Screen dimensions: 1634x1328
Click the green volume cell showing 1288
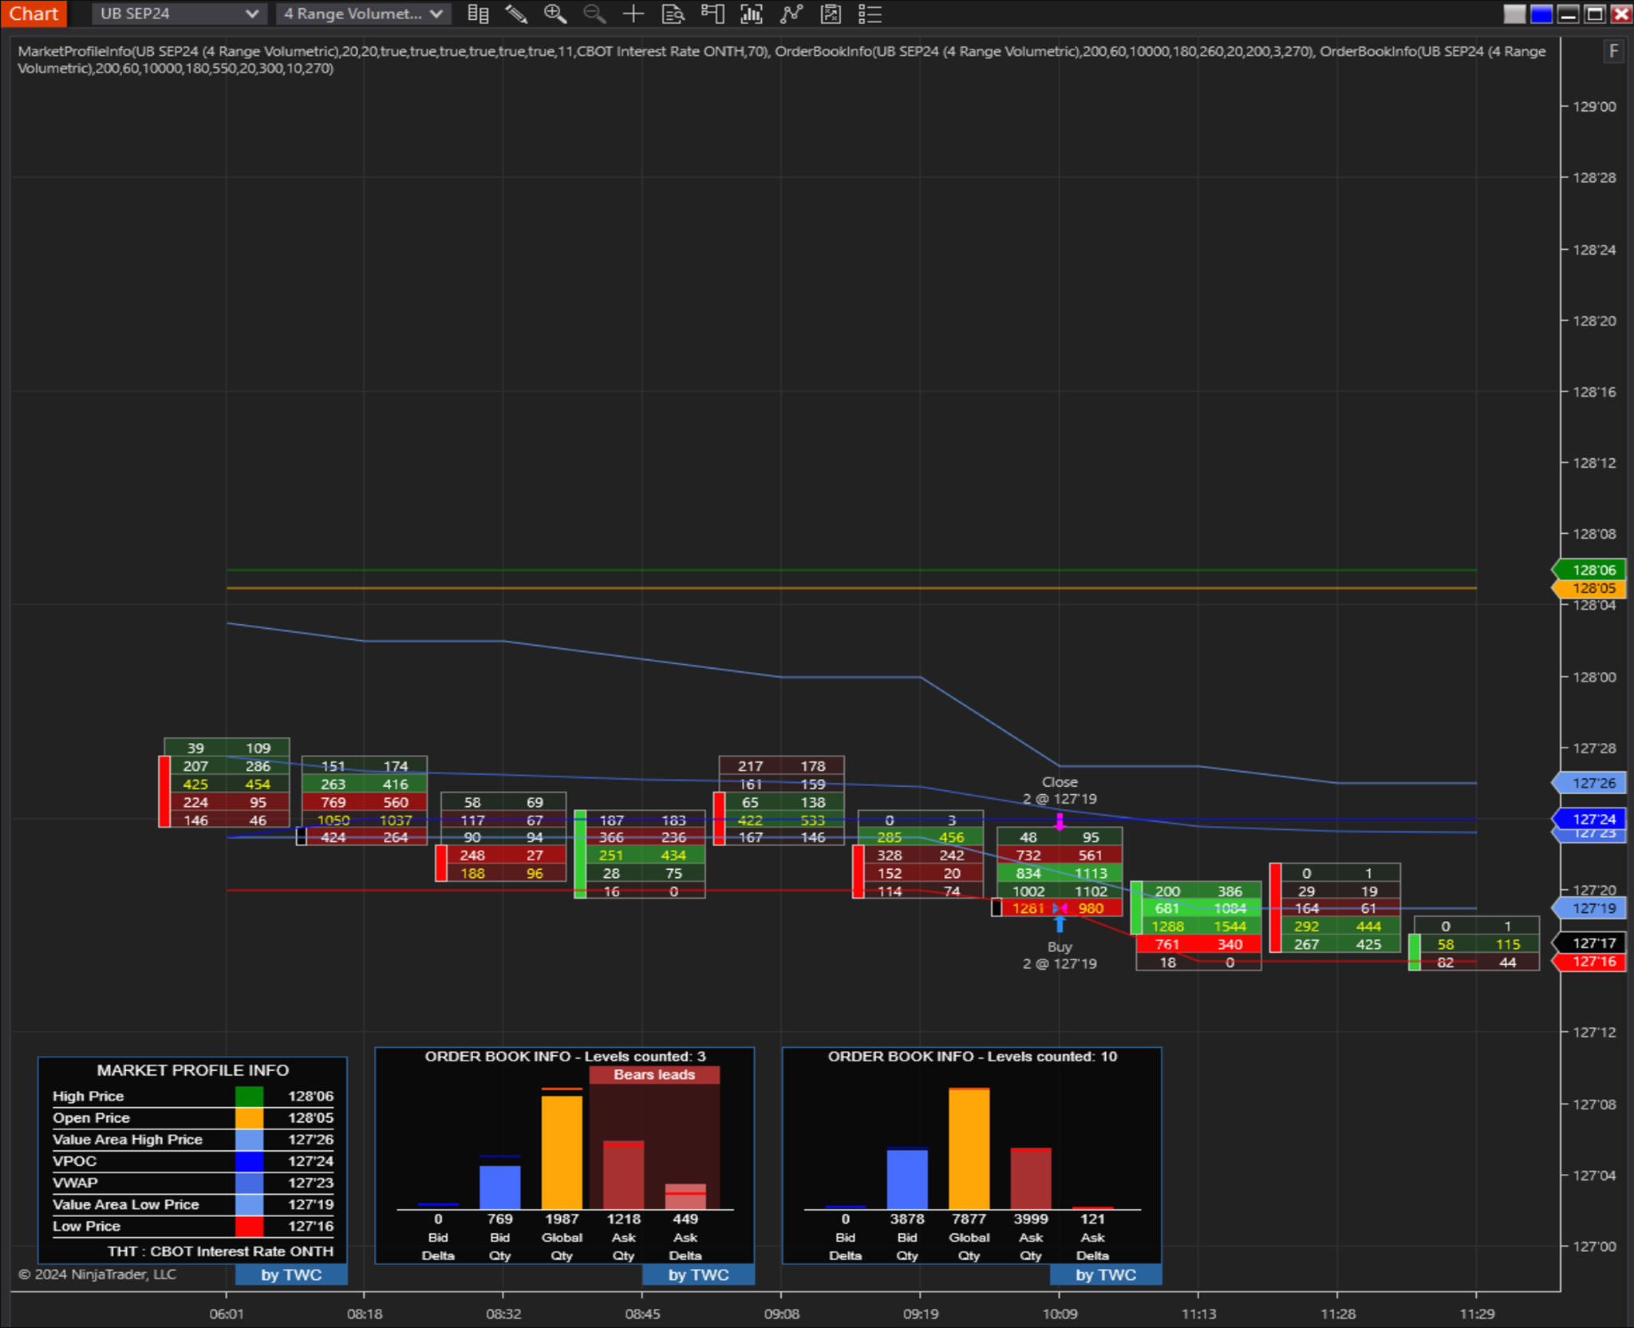1167,927
